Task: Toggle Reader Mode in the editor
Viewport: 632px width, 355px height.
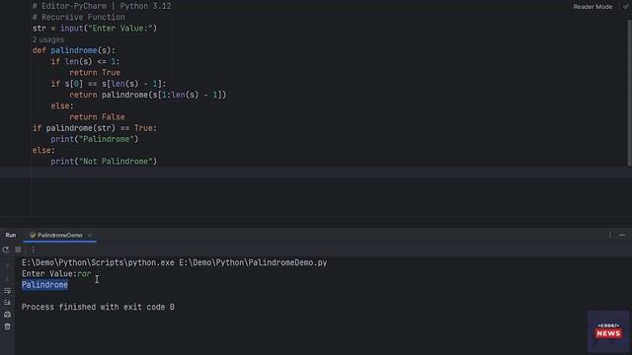Action: [592, 7]
